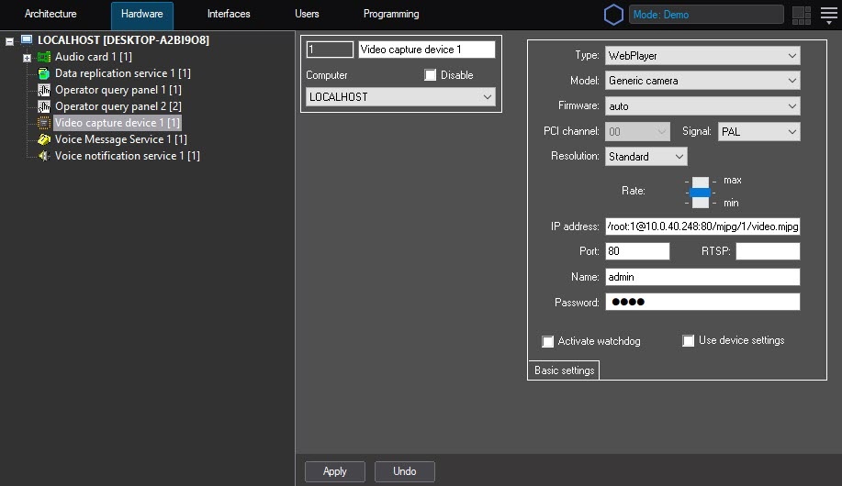Click the Undo button
The image size is (842, 486).
point(404,471)
